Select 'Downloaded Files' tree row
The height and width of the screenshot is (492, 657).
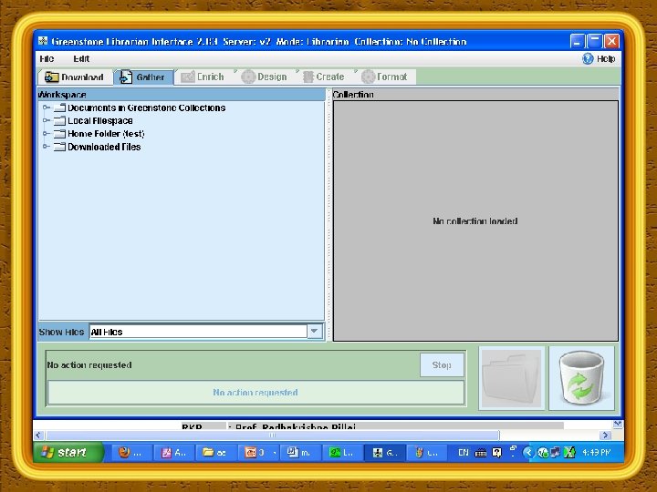coord(104,147)
